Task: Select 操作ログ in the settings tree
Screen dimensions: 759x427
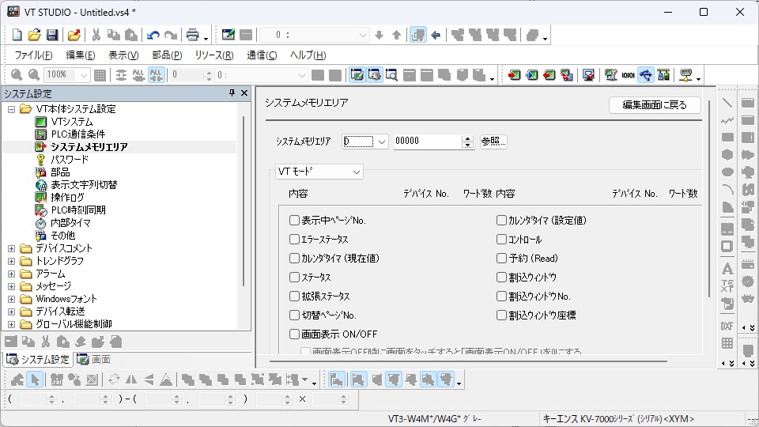Action: pos(67,198)
